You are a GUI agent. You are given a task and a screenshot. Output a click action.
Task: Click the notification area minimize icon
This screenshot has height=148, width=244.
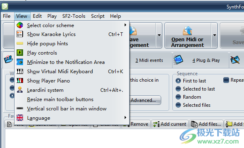[20, 62]
